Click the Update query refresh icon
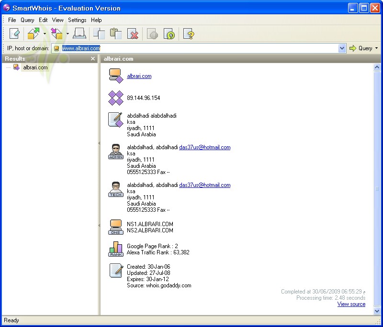 (169, 33)
